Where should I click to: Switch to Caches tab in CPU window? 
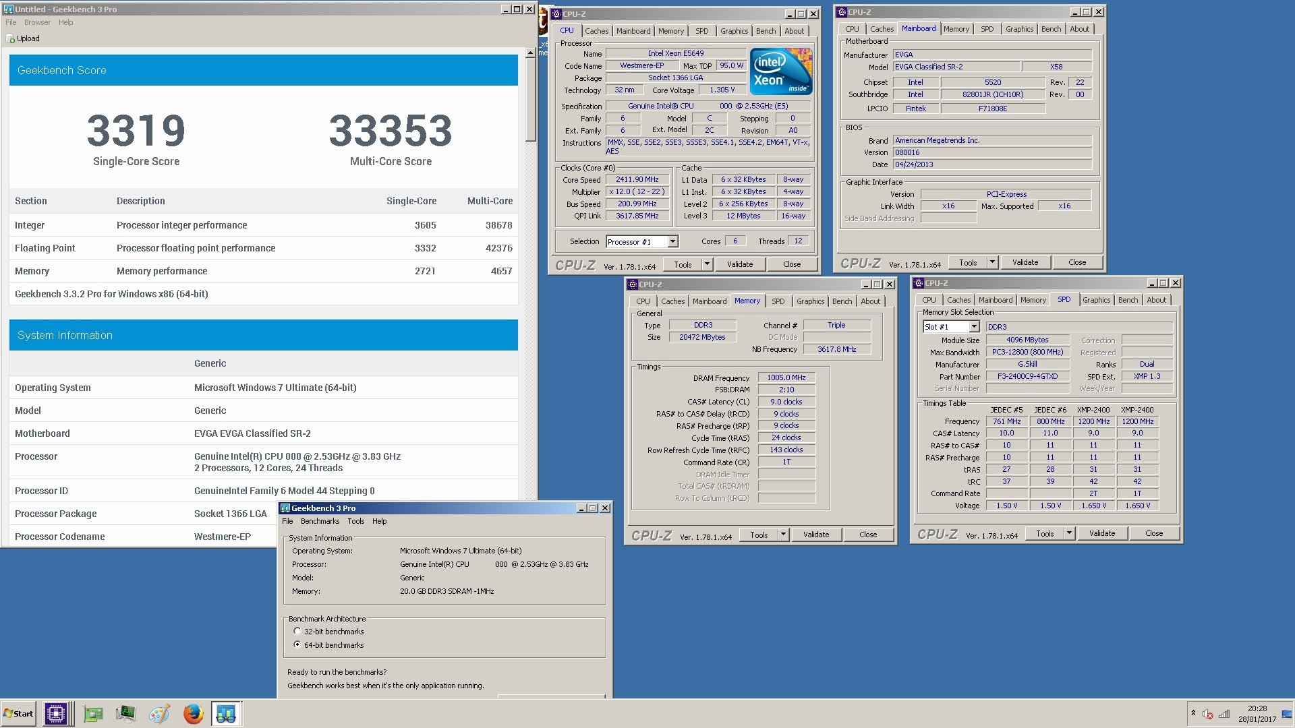click(x=596, y=31)
